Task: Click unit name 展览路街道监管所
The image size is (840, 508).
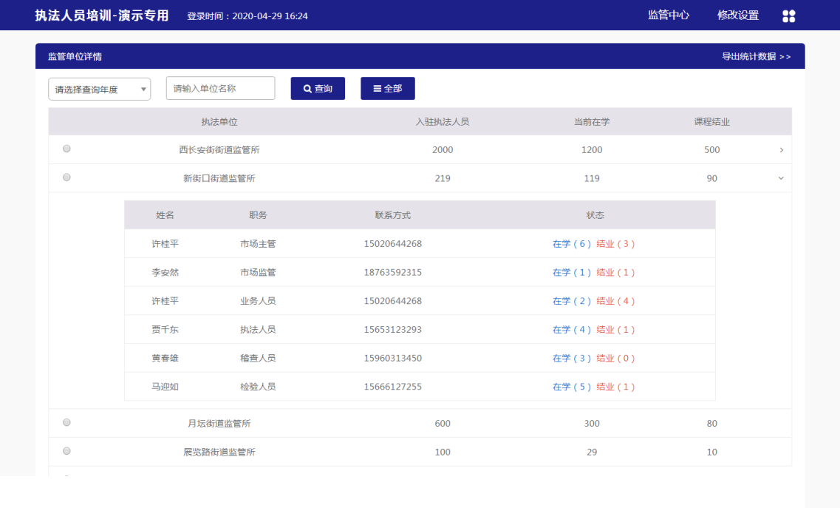Action: tap(219, 452)
